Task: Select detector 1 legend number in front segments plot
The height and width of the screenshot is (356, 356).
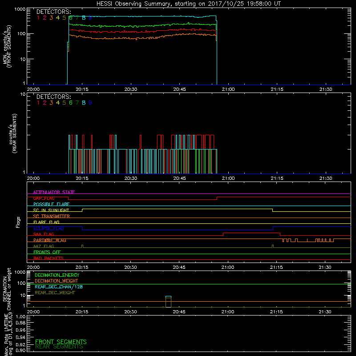Action: click(38, 18)
